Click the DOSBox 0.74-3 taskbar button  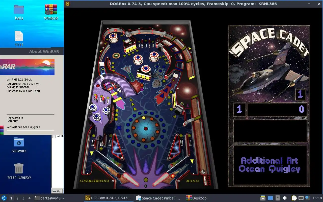[x=108, y=198]
